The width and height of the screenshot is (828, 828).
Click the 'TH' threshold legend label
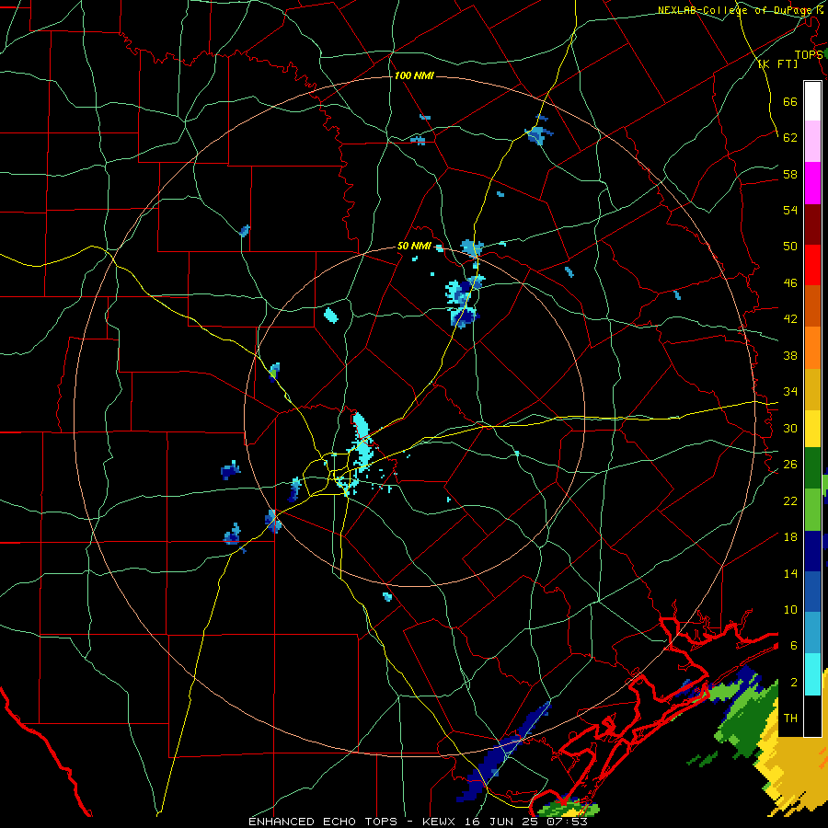pos(790,719)
